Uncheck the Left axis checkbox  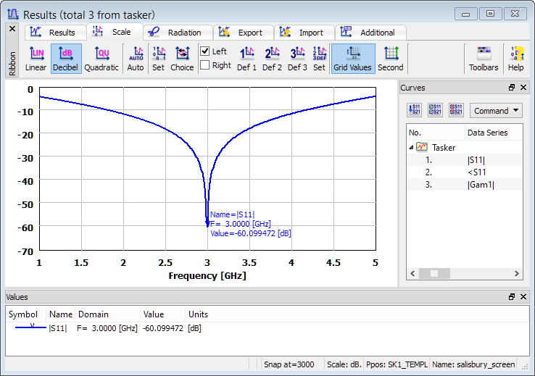coord(205,51)
